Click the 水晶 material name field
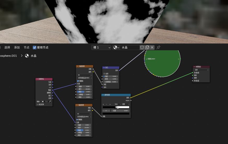The height and width of the screenshot is (144, 228). pyautogui.click(x=130, y=47)
